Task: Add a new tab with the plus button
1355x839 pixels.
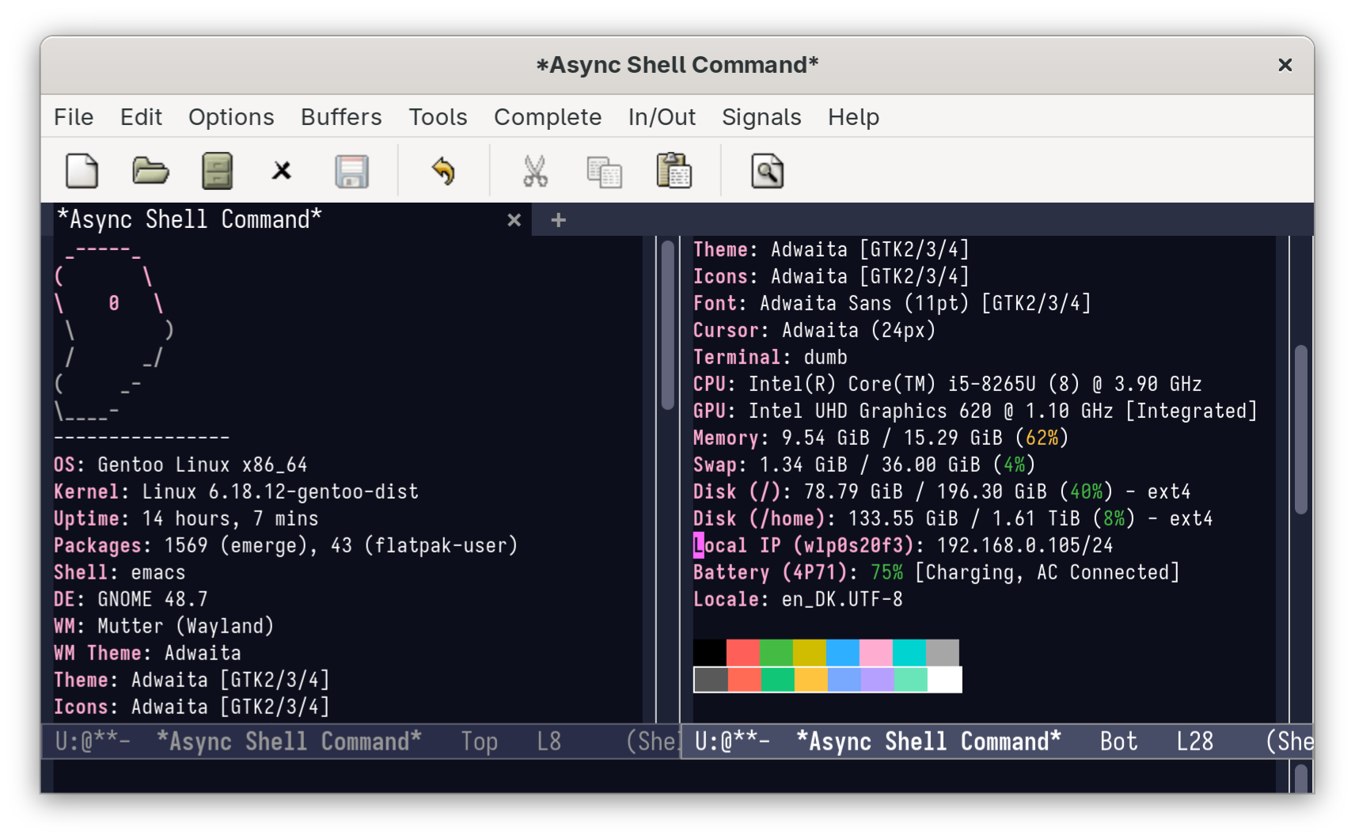Action: tap(558, 220)
